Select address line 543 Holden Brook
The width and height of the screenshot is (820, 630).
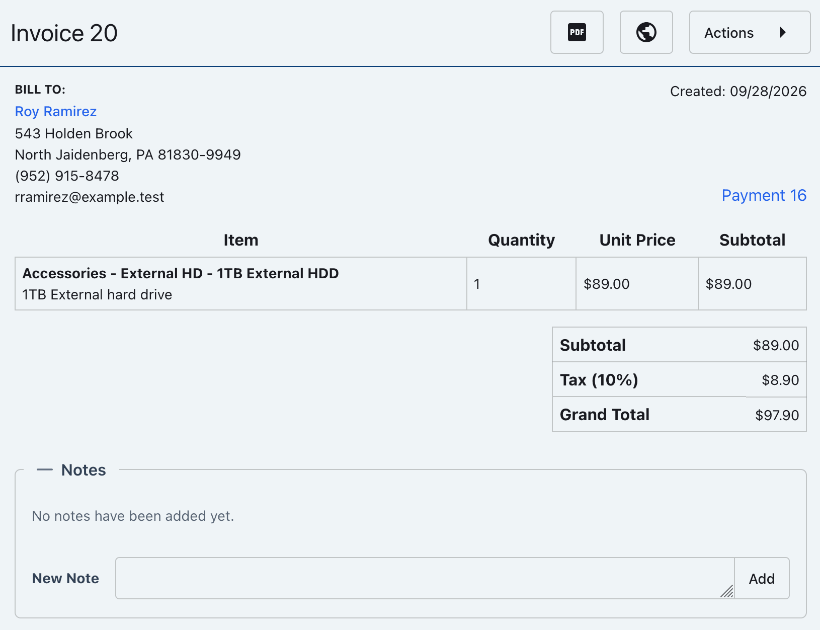click(73, 133)
